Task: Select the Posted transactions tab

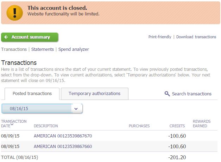Action: [32, 94]
